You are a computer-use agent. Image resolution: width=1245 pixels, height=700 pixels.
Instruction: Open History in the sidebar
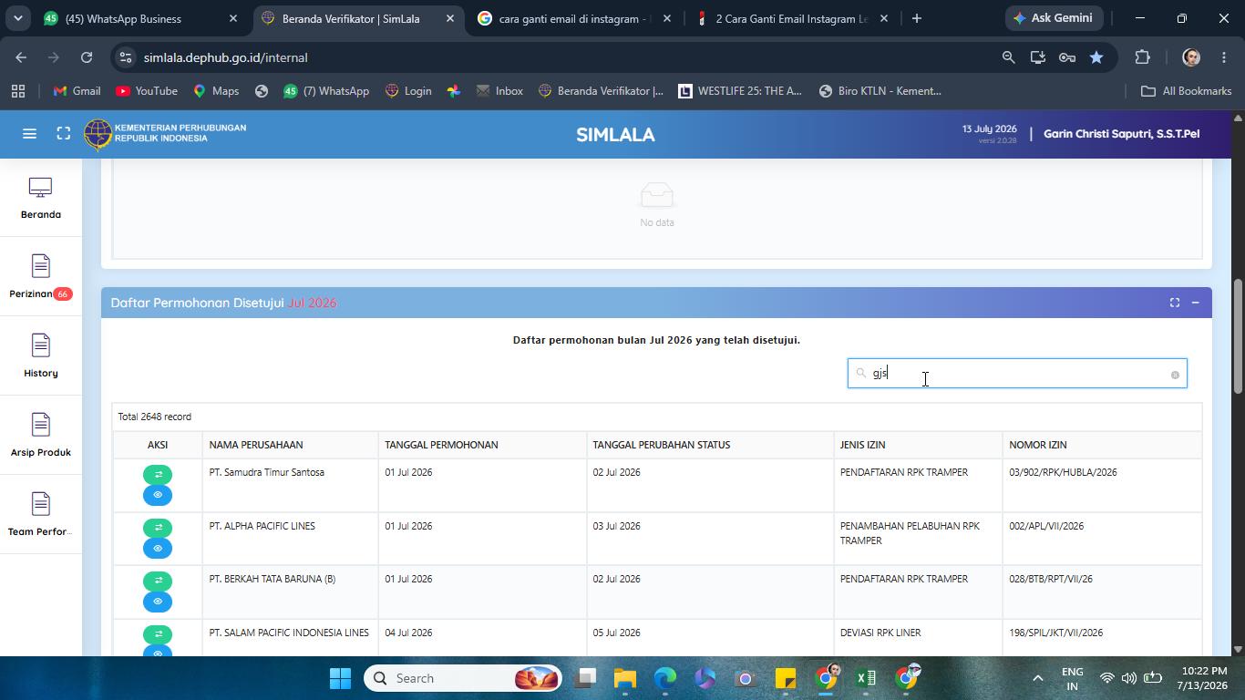pyautogui.click(x=40, y=356)
